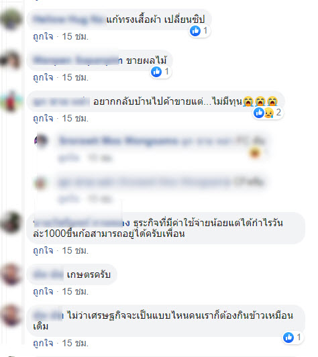Like the ขายผลไม้ comment
Viewport: 318px width, 357px height.
coord(43,77)
